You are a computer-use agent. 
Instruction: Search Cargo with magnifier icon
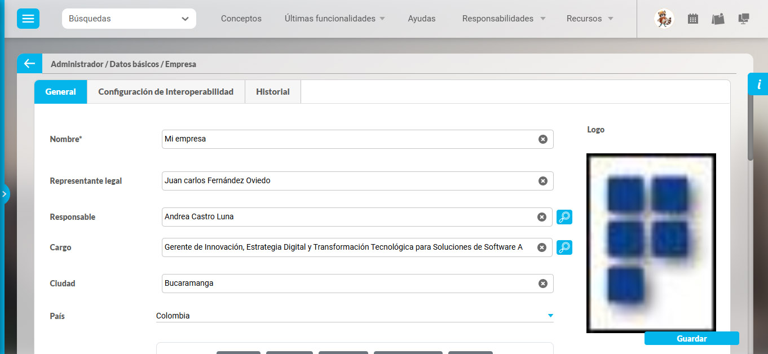tap(564, 247)
